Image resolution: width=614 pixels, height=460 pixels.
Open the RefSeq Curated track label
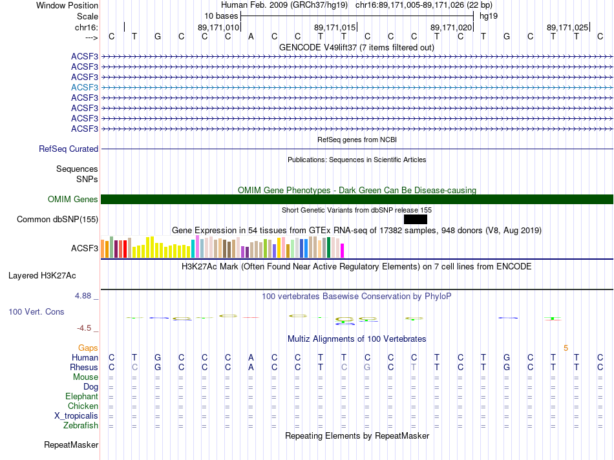click(69, 149)
